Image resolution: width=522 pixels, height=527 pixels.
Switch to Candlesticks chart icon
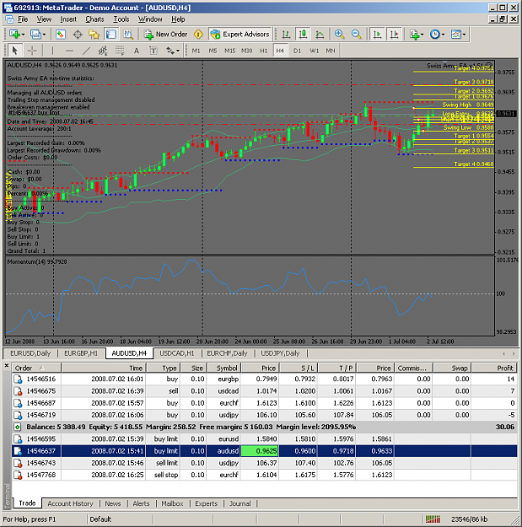coord(303,35)
